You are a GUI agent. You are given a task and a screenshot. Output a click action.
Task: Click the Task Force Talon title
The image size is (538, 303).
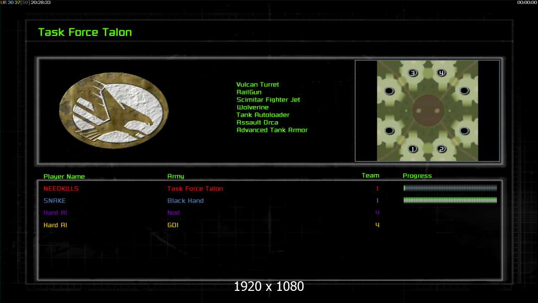click(85, 32)
